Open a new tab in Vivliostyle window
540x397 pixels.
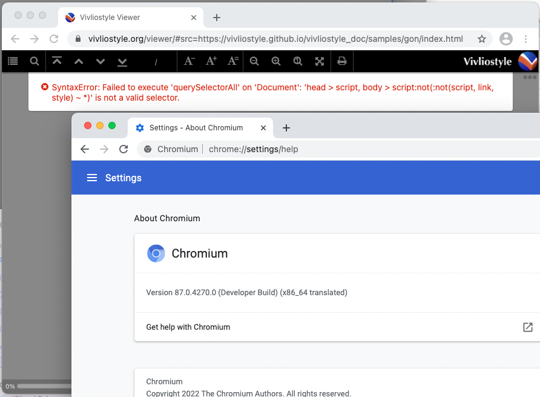point(216,18)
